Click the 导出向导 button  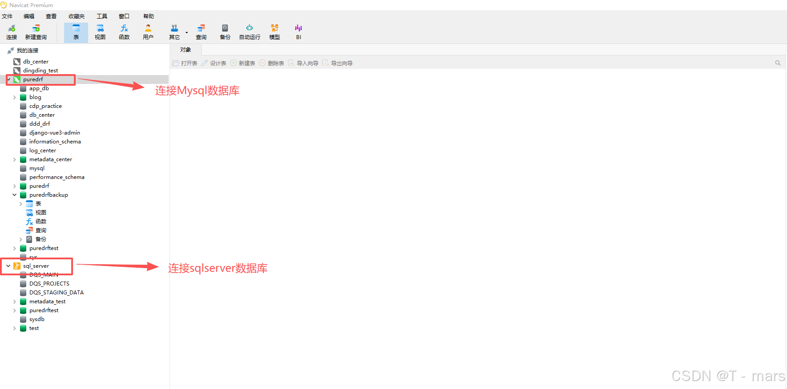coord(337,63)
